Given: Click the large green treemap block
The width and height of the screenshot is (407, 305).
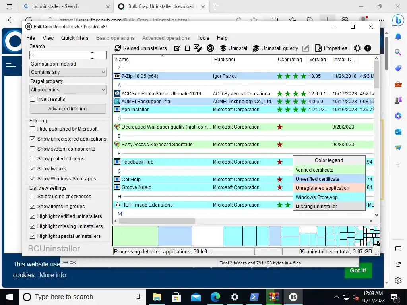Looking at the screenshot, I should (135, 236).
